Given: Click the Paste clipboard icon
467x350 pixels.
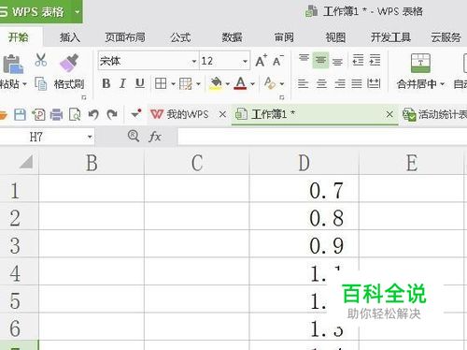Looking at the screenshot, I should (12, 64).
